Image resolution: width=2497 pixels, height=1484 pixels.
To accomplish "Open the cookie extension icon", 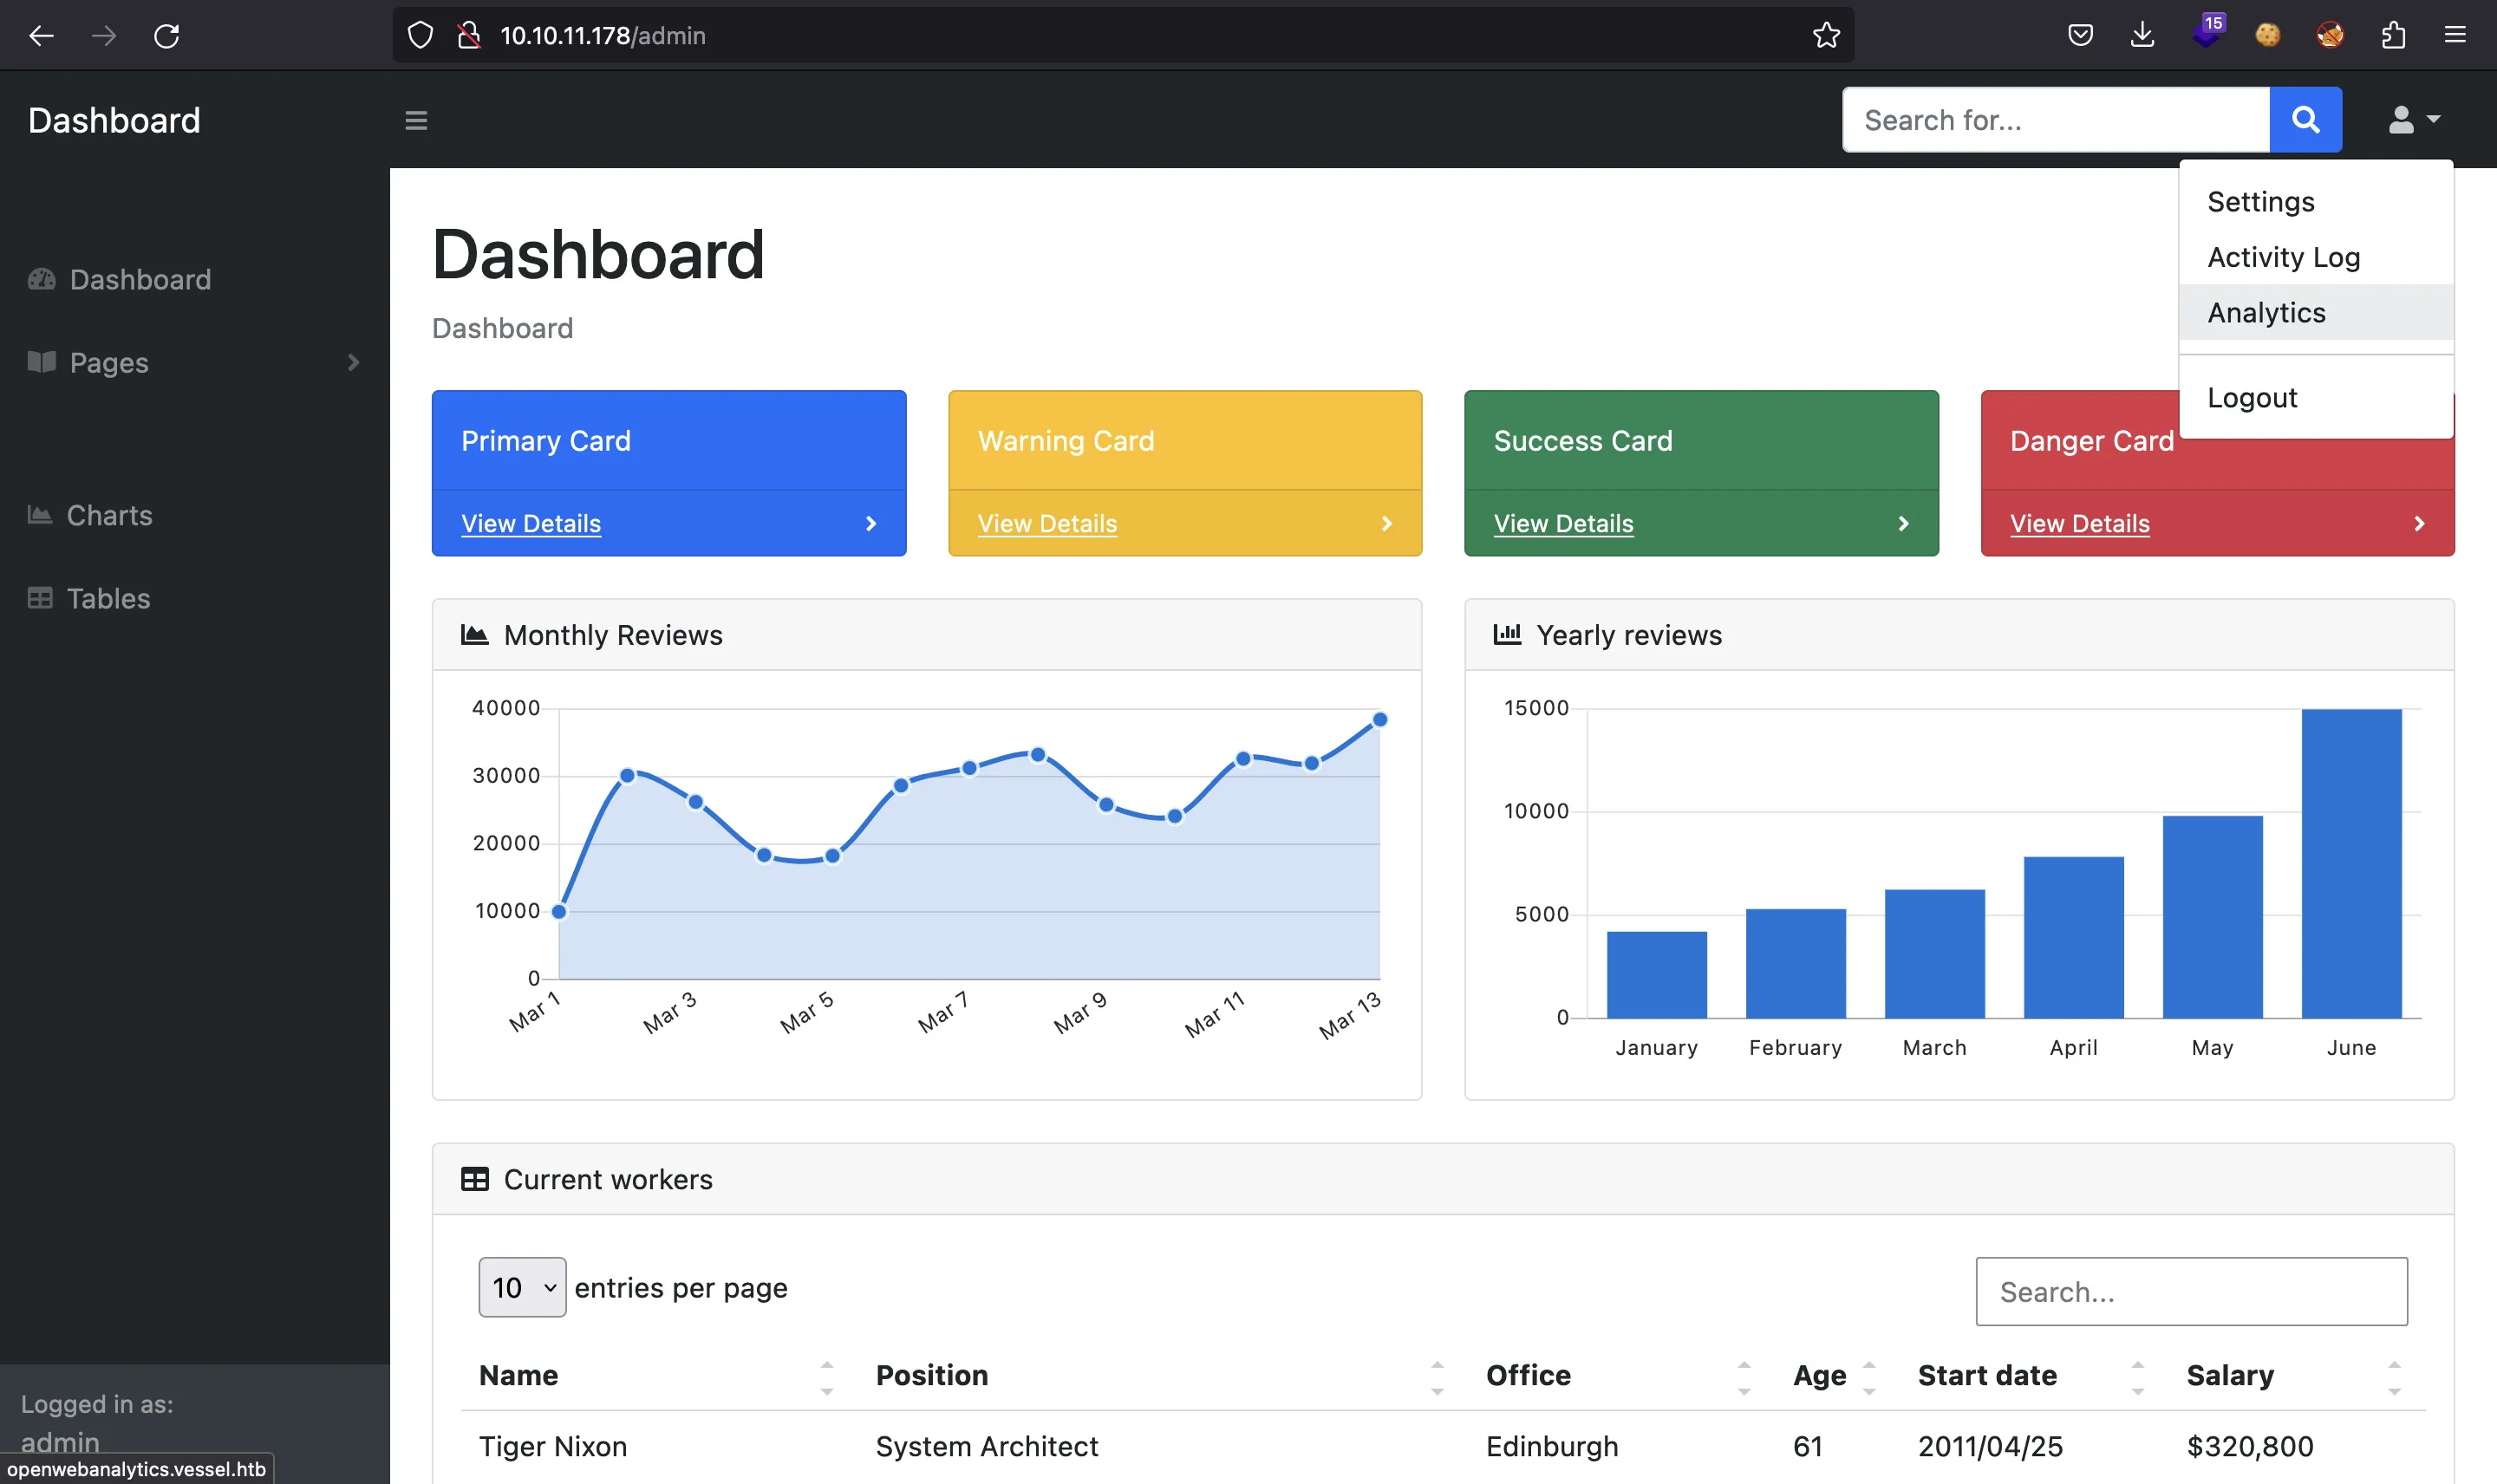I will [x=2268, y=36].
